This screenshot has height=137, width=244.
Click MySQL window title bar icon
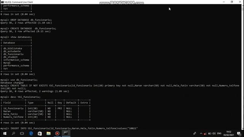point(2,2)
